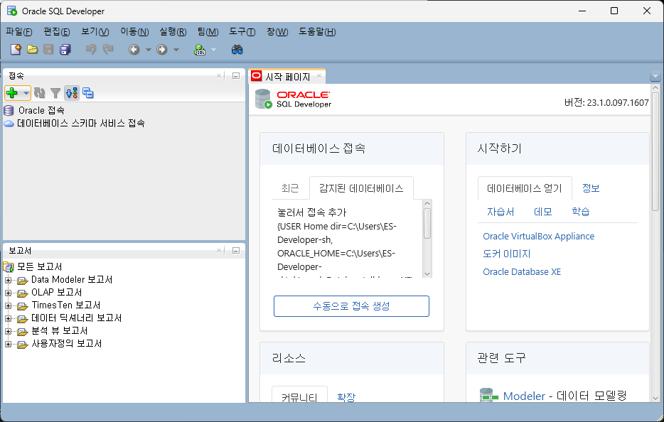This screenshot has width=664, height=422.
Task: Click the Back navigation arrow icon
Action: pyautogui.click(x=134, y=50)
